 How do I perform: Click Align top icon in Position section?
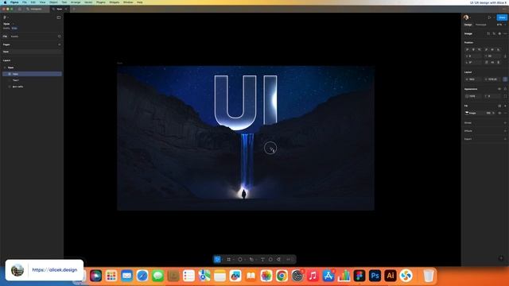click(x=486, y=49)
